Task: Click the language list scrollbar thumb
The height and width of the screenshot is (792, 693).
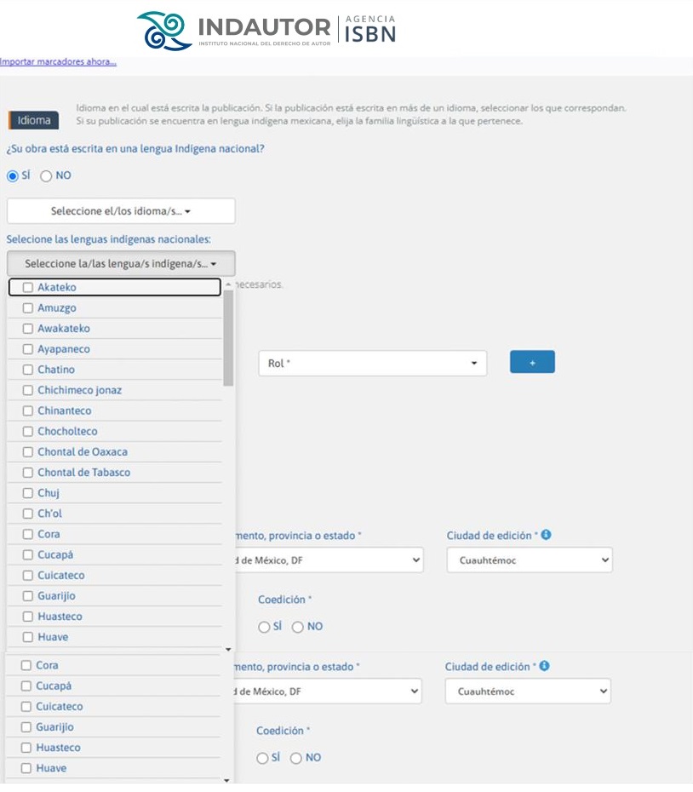Action: coord(228,337)
